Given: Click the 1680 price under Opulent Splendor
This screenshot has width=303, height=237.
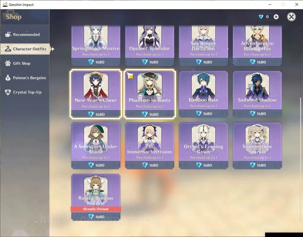Looking at the screenshot, I should tap(154, 62).
